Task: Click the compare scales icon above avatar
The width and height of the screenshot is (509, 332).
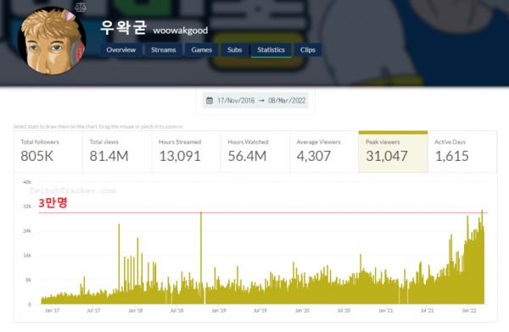Action: [81, 7]
